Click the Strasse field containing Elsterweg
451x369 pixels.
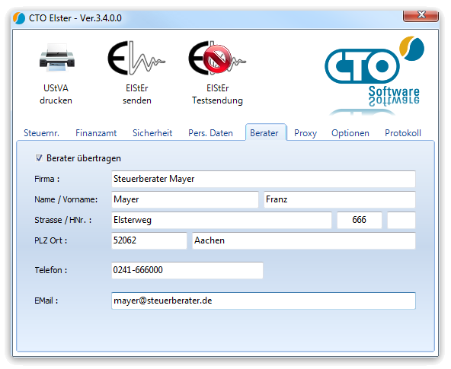coord(221,220)
